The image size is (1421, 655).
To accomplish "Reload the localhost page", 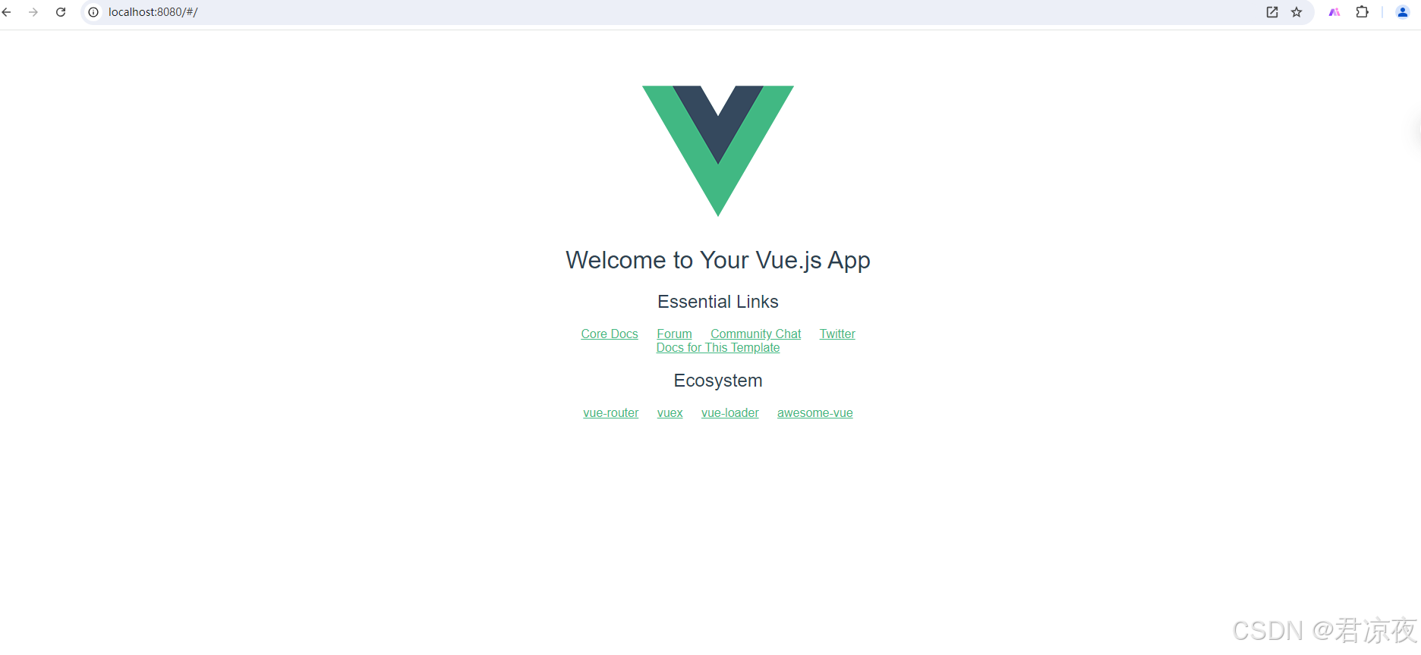I will point(61,12).
